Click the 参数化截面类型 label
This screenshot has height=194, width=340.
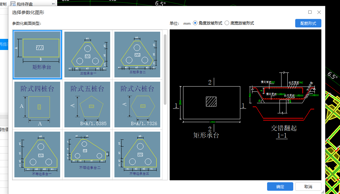27,24
